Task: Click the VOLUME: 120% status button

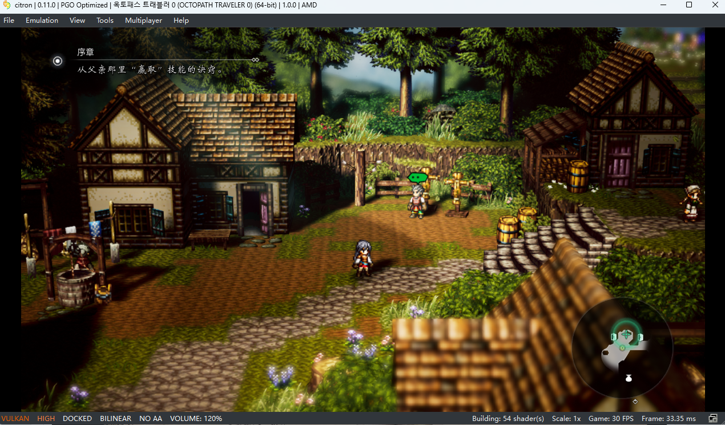Action: [196, 419]
